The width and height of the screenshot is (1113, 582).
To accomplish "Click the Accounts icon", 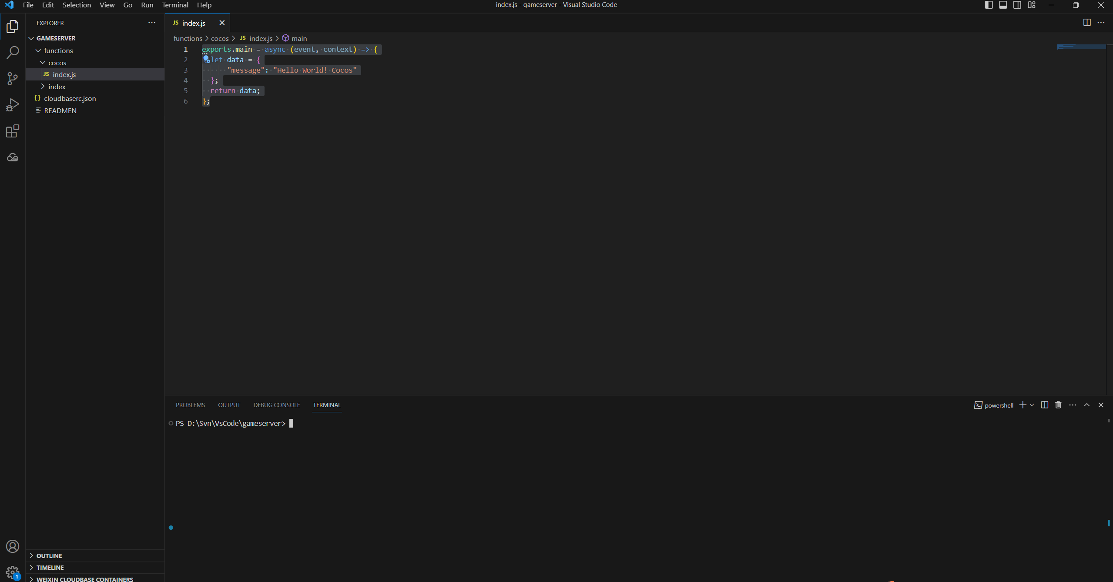I will tap(13, 546).
